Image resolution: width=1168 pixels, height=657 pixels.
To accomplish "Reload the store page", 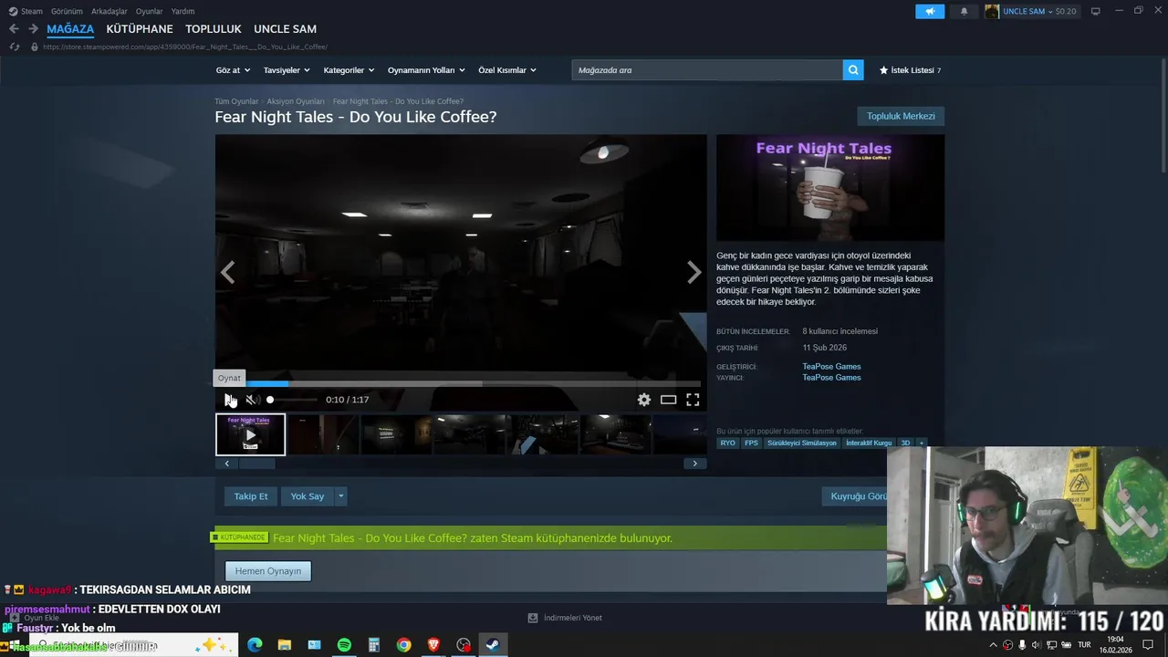I will click(14, 47).
